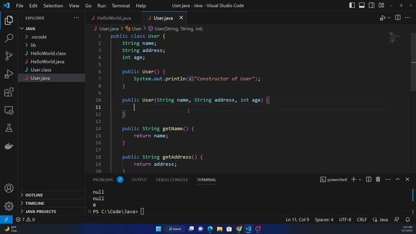Switch to the DEBUG CONSOLE tab
The height and width of the screenshot is (234, 416).
pyautogui.click(x=172, y=179)
